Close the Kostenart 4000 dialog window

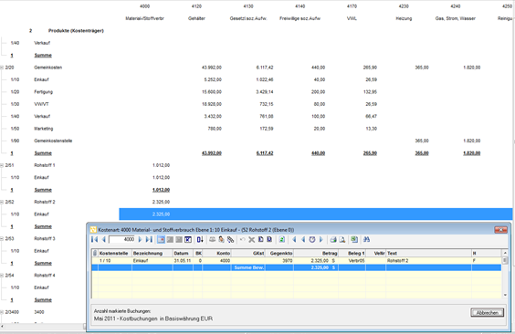coord(500,230)
